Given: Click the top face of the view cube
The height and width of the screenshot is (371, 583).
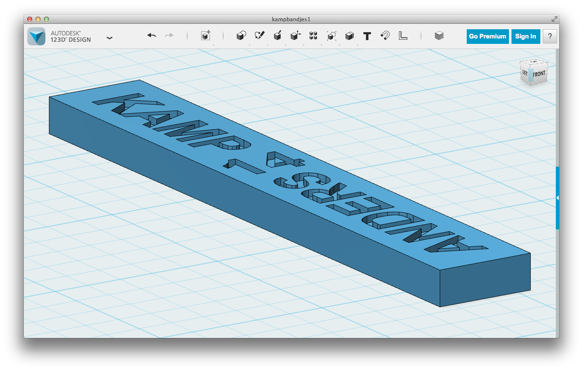Looking at the screenshot, I should pyautogui.click(x=534, y=62).
